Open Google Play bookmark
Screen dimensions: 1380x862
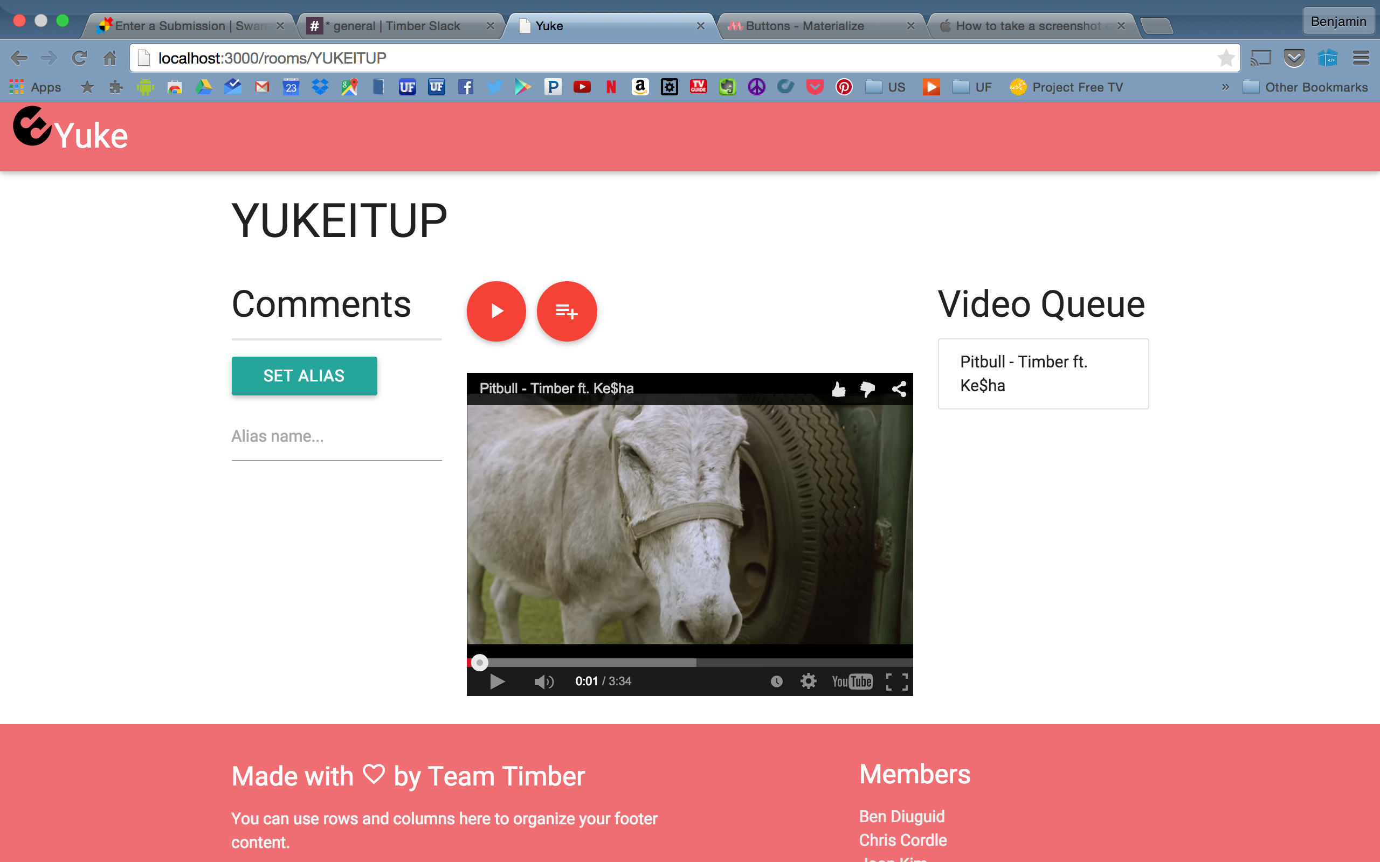tap(523, 87)
